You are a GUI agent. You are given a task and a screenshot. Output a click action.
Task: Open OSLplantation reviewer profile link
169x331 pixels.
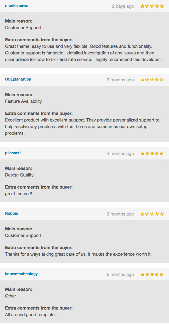coord(18,79)
